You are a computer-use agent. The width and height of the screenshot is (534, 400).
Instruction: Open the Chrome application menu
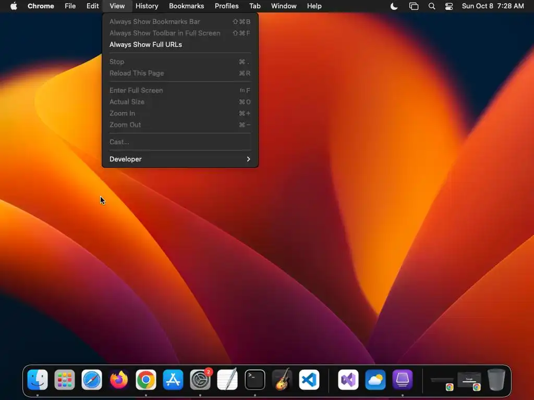tap(41, 6)
